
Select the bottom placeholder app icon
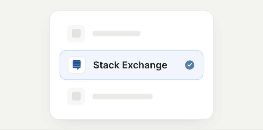76,96
